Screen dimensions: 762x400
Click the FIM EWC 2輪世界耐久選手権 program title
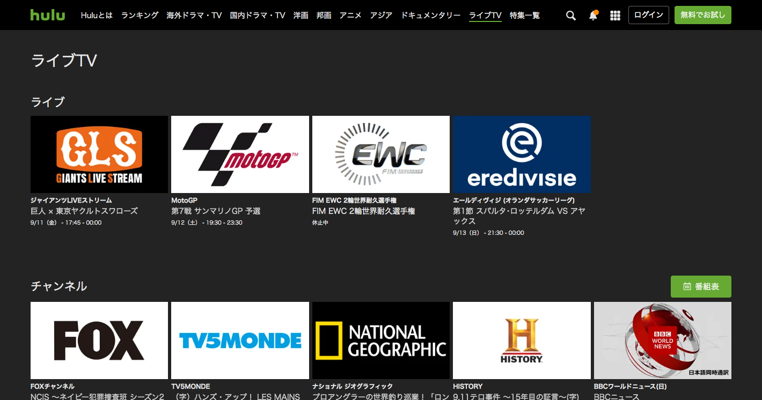click(x=363, y=211)
